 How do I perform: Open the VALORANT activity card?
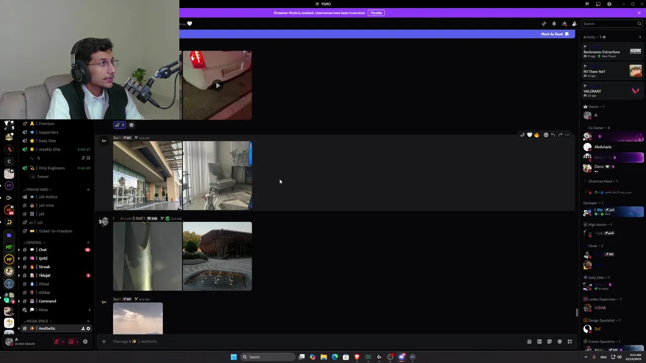click(613, 91)
